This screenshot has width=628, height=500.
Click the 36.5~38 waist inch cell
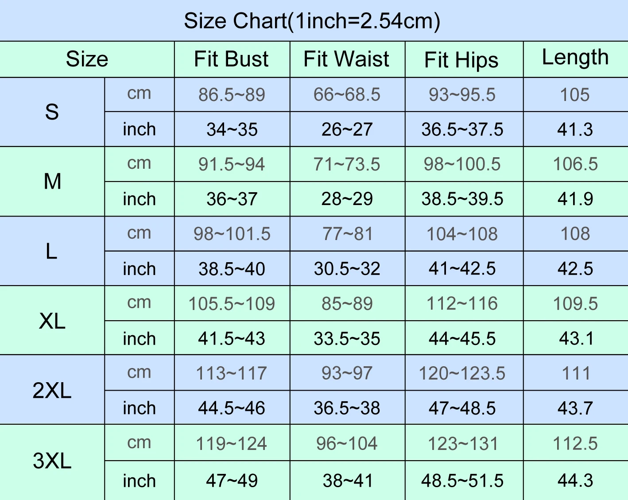tap(347, 408)
